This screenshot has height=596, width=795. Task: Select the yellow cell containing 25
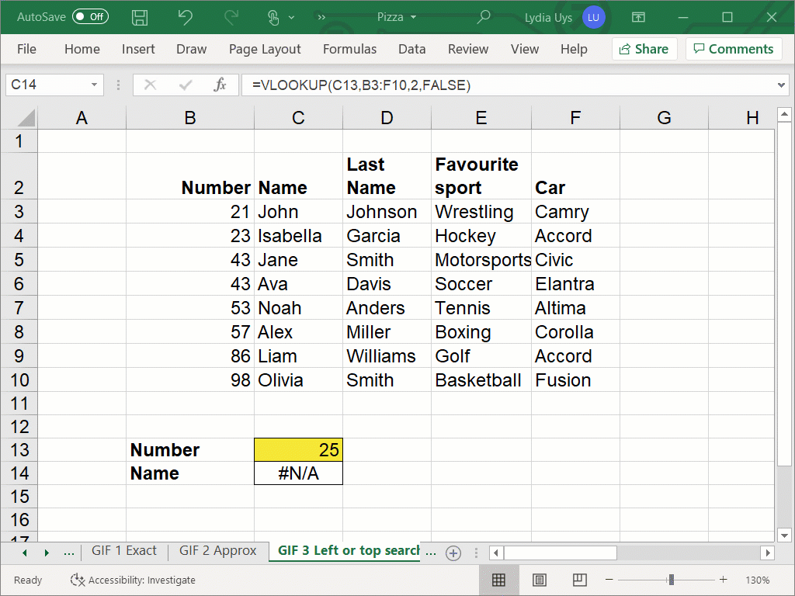click(298, 449)
